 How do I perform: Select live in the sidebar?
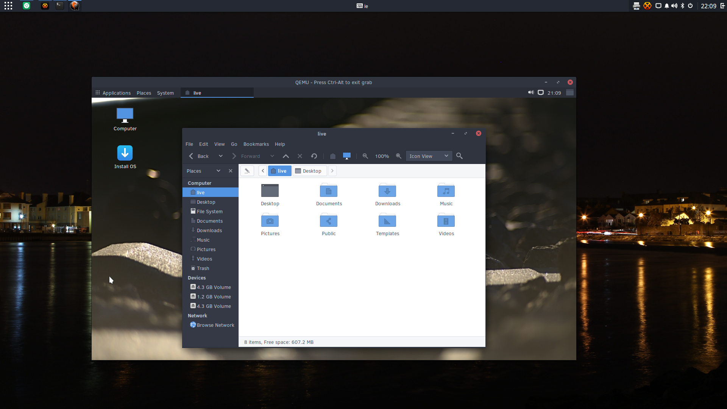pos(211,193)
